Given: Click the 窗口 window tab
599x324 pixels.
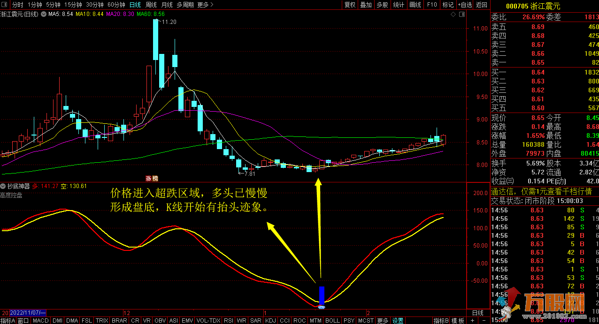Looking at the screenshot, I should (x=23, y=321).
